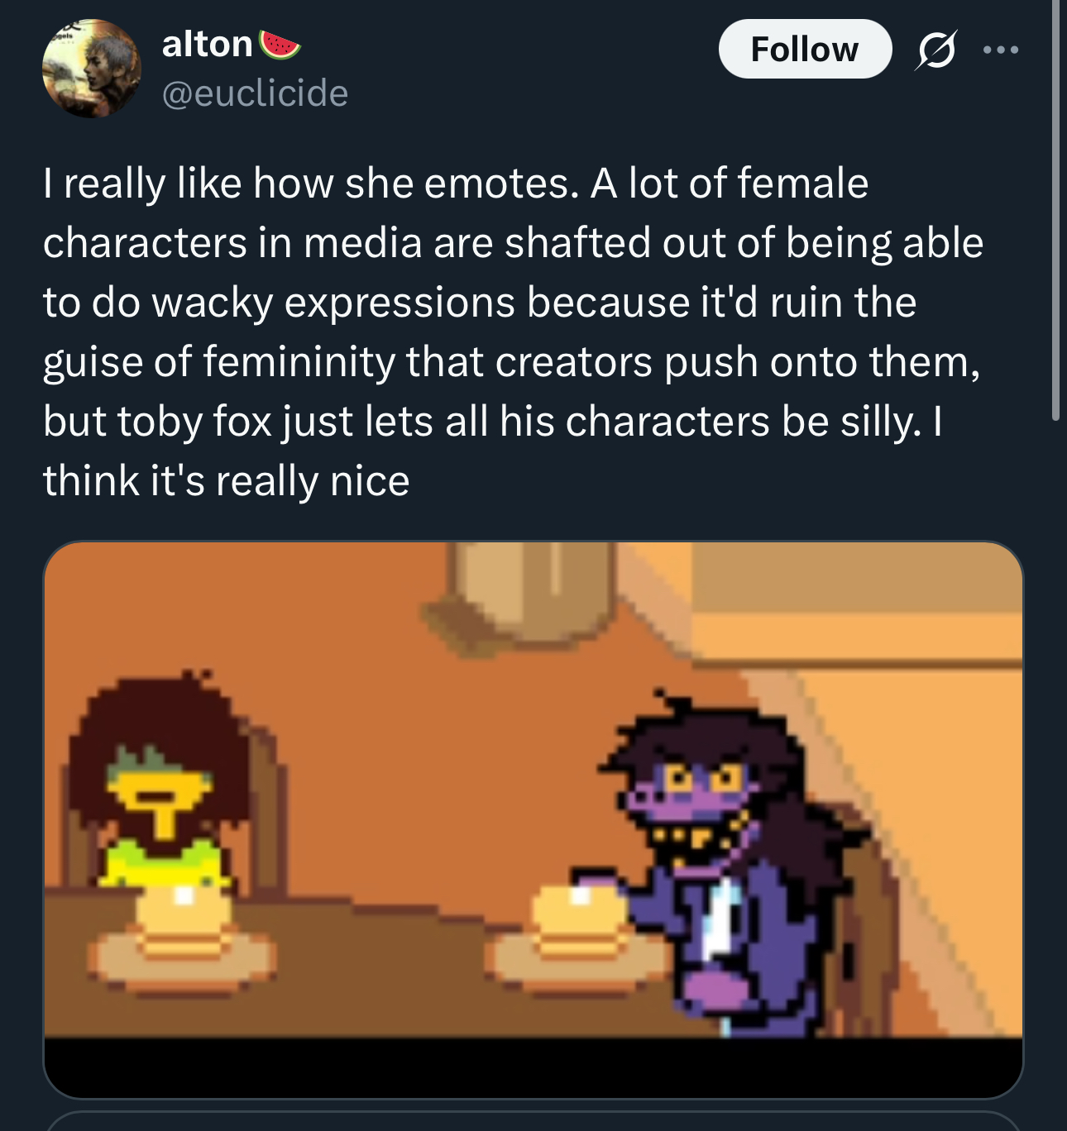
Task: Click the alton display name
Action: pyautogui.click(x=207, y=44)
